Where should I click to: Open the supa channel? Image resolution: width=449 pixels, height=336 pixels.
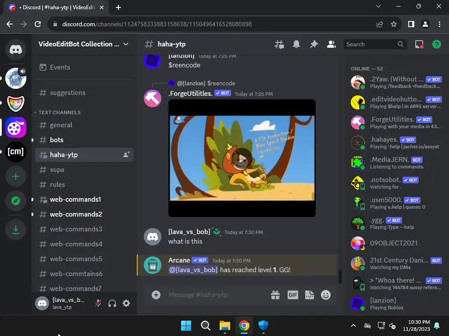pos(84,170)
